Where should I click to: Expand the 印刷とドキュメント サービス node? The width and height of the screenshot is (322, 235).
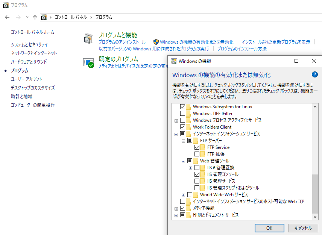pyautogui.click(x=176, y=216)
